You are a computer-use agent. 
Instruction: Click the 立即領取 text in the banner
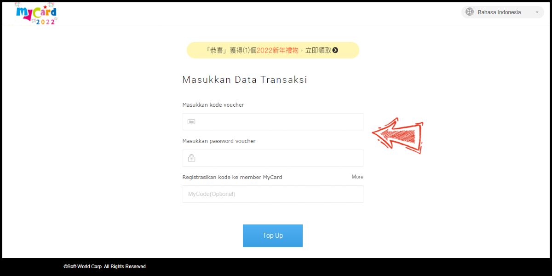point(318,50)
